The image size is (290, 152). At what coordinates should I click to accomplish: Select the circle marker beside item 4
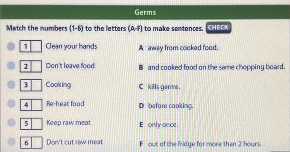tap(12, 104)
